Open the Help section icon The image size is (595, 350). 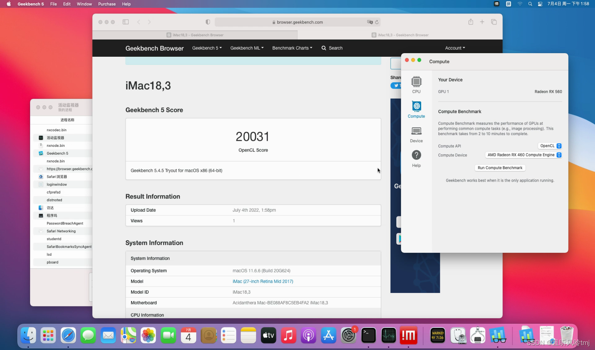[x=416, y=159]
